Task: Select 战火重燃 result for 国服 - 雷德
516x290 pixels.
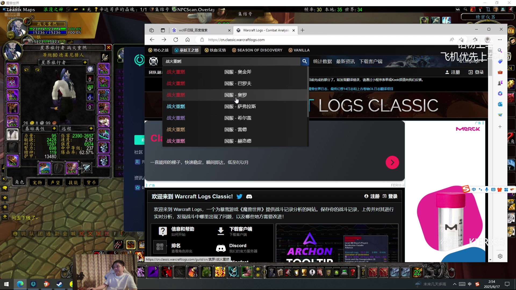Action: tap(235, 130)
